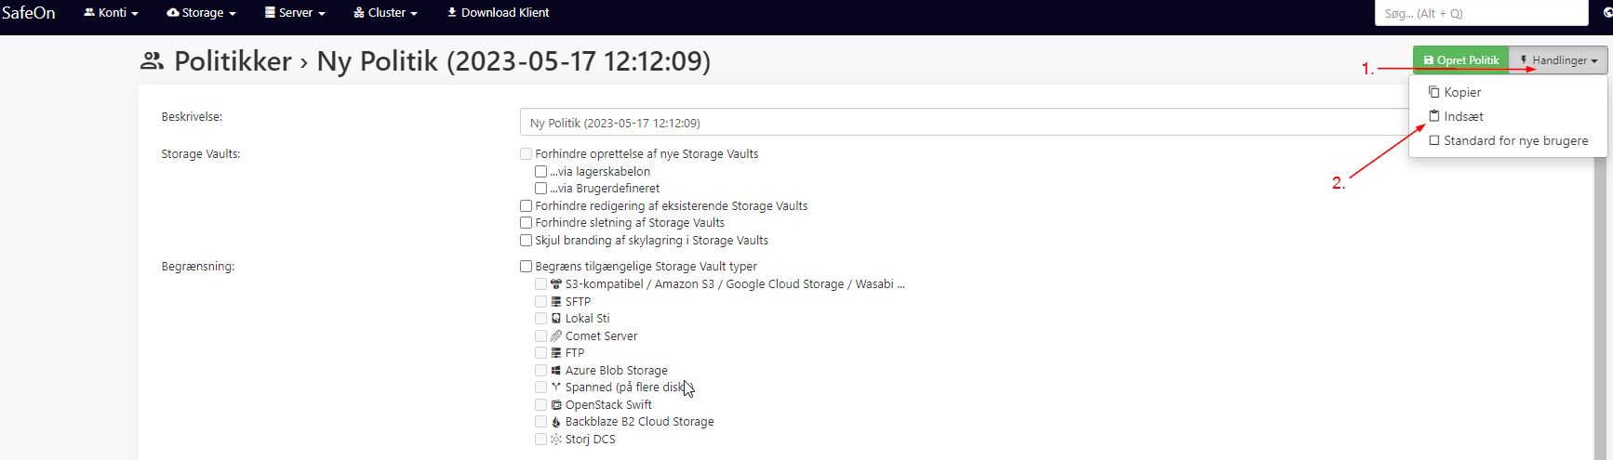Click the Indsæt paste icon
1613x460 pixels.
tap(1434, 116)
